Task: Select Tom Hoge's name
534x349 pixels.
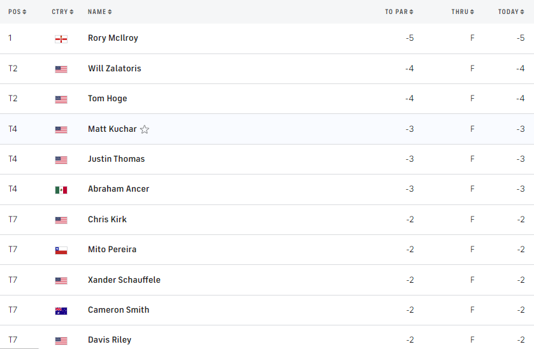Action: 107,99
